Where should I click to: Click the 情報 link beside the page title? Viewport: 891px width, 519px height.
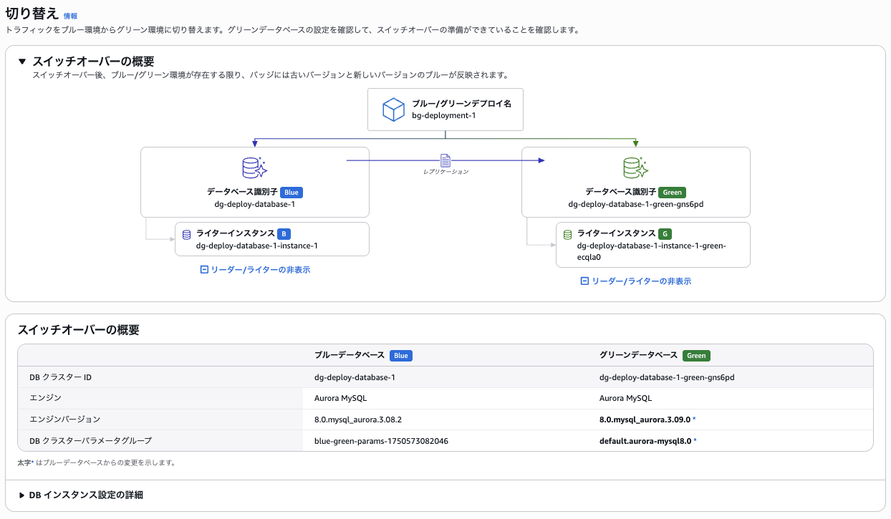tap(70, 16)
